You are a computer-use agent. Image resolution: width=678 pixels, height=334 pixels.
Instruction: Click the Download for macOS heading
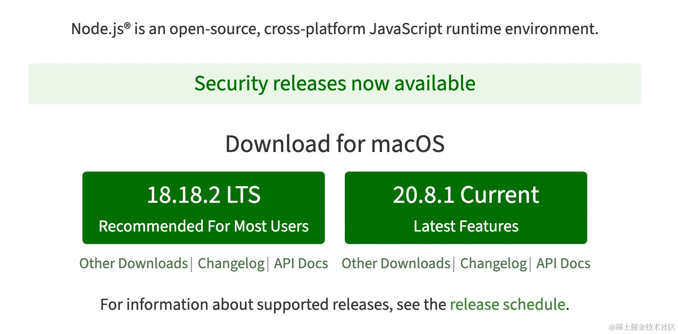(335, 143)
